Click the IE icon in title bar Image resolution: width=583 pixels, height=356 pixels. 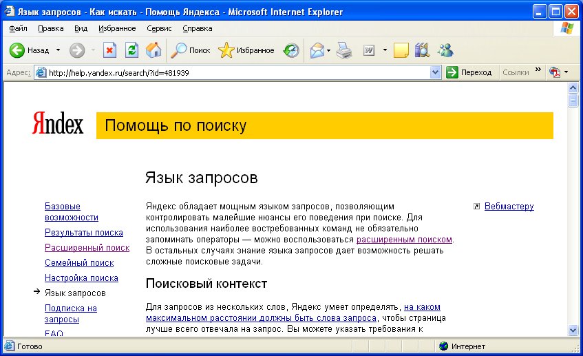pyautogui.click(x=10, y=12)
